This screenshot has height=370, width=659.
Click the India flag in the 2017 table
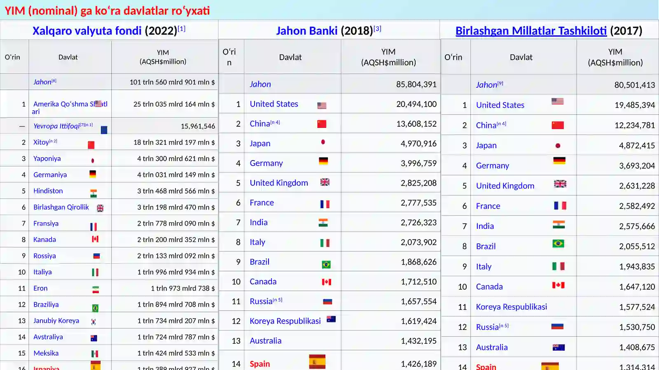pyautogui.click(x=559, y=224)
